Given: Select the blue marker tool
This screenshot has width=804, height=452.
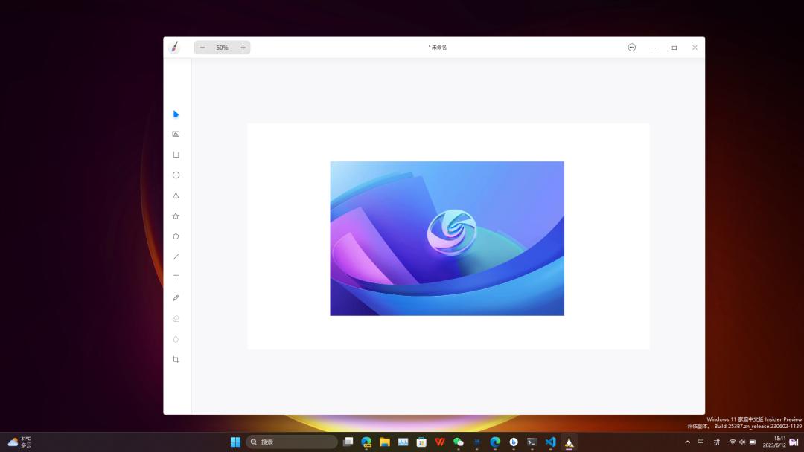Looking at the screenshot, I should tap(176, 113).
